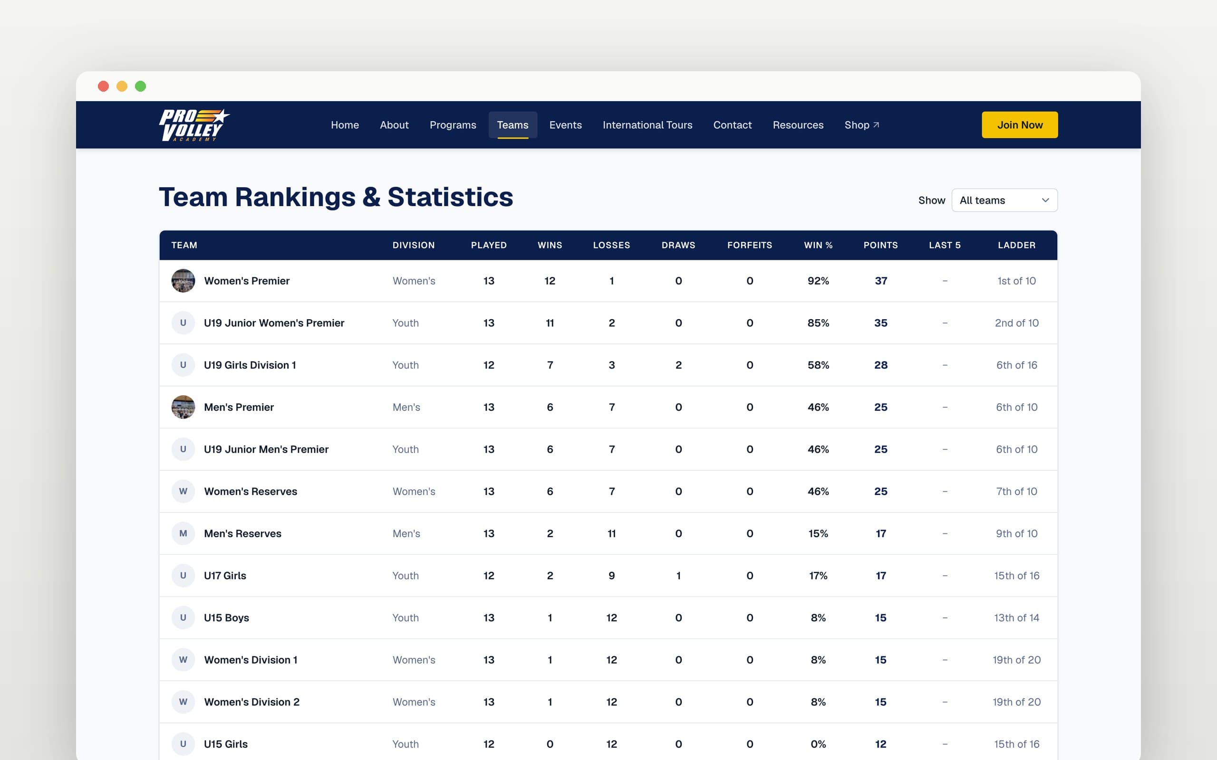Click Women's Premier team photo avatar
Screen dimensions: 1217x760
pyautogui.click(x=183, y=280)
